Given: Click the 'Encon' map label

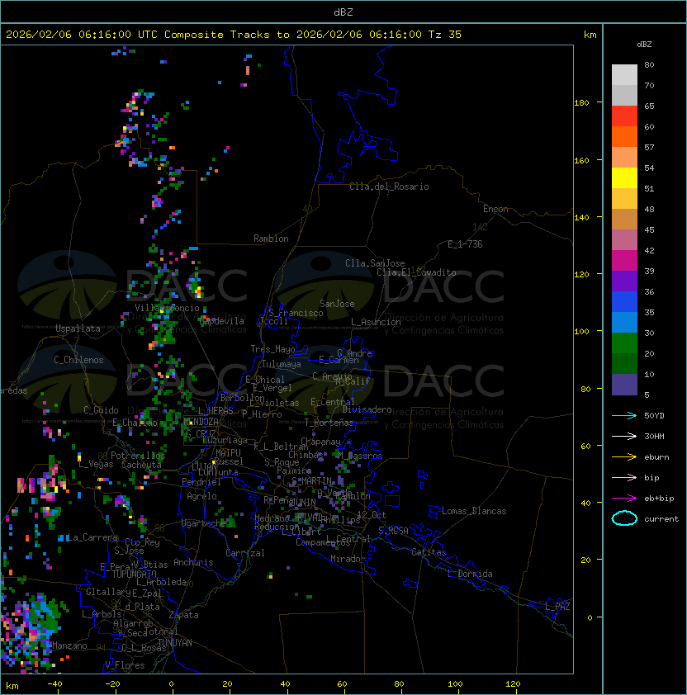Looking at the screenshot, I should (495, 209).
